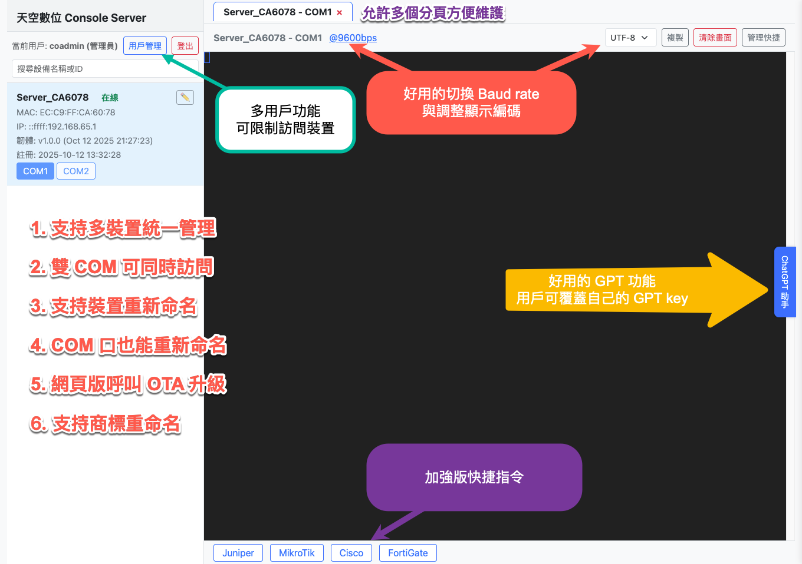Open 用戶管理 user management
Viewport: 802px width, 564px height.
(145, 45)
